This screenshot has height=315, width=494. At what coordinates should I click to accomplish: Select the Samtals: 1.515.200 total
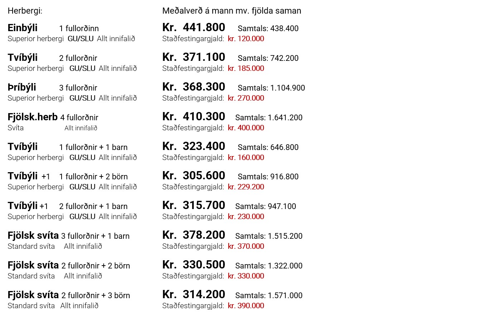pos(269,236)
